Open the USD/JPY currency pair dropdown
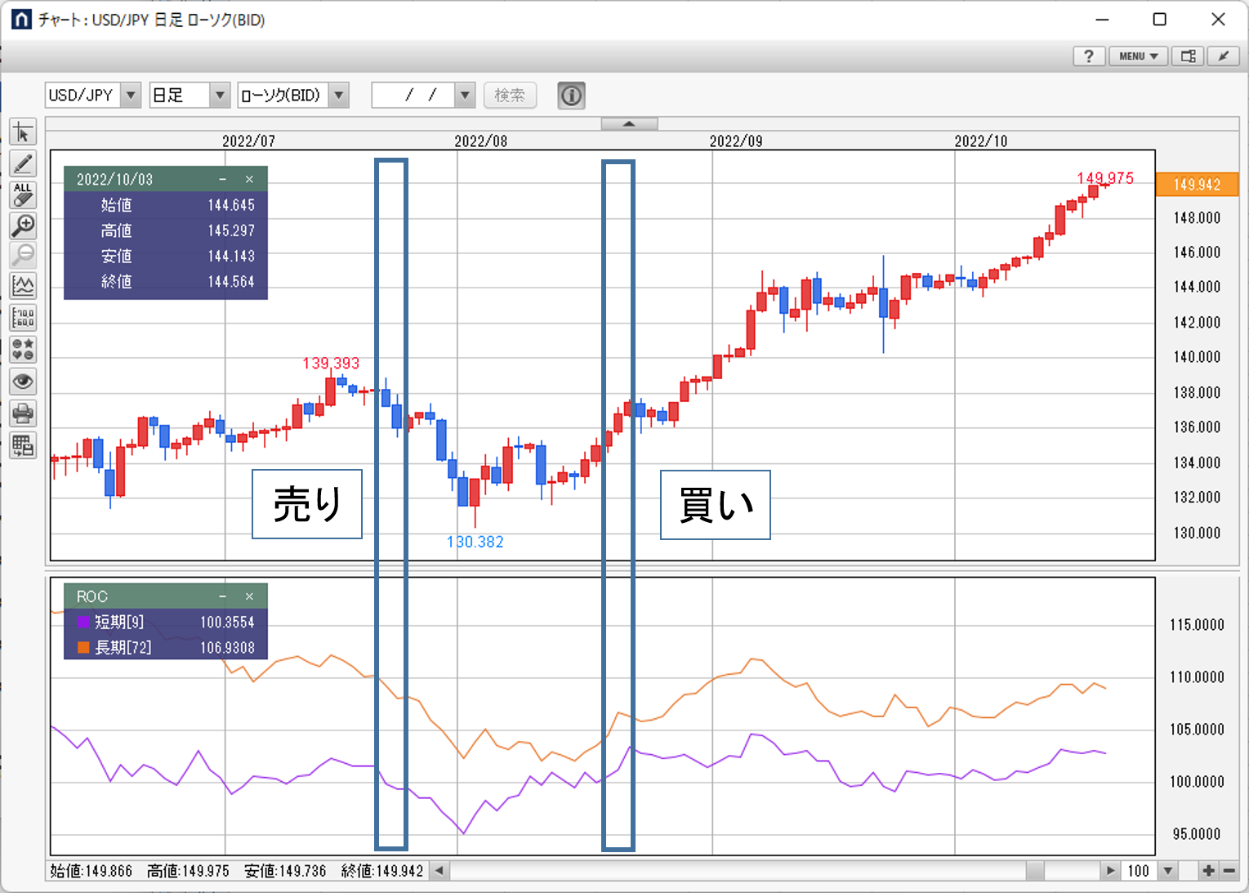 coord(131,96)
